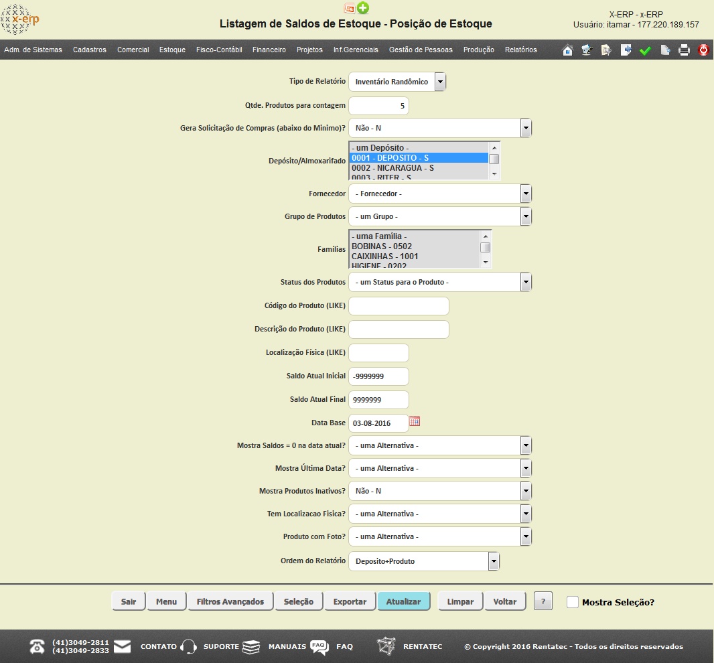Click the Famílias list scrollbar down arrow
The height and width of the screenshot is (663, 714).
(486, 263)
